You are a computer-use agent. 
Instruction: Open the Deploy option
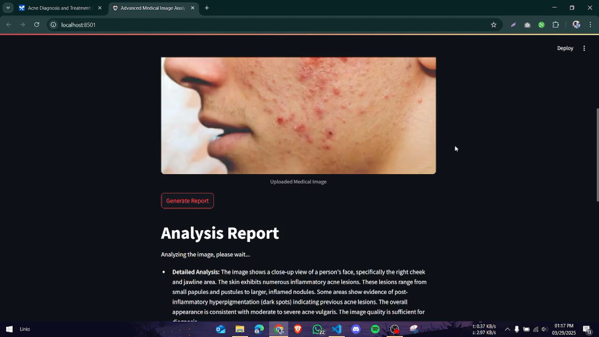pos(565,48)
